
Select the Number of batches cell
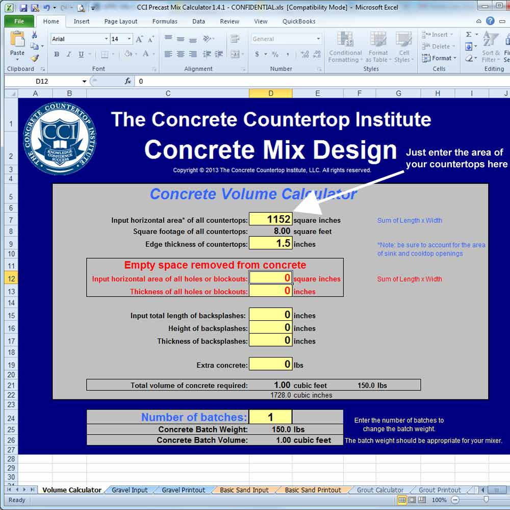271,417
